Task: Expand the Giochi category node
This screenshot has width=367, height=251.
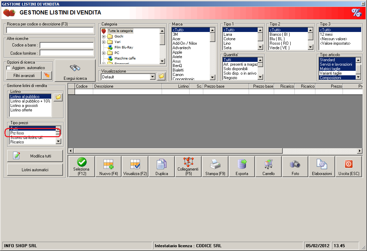Action: tap(104, 36)
